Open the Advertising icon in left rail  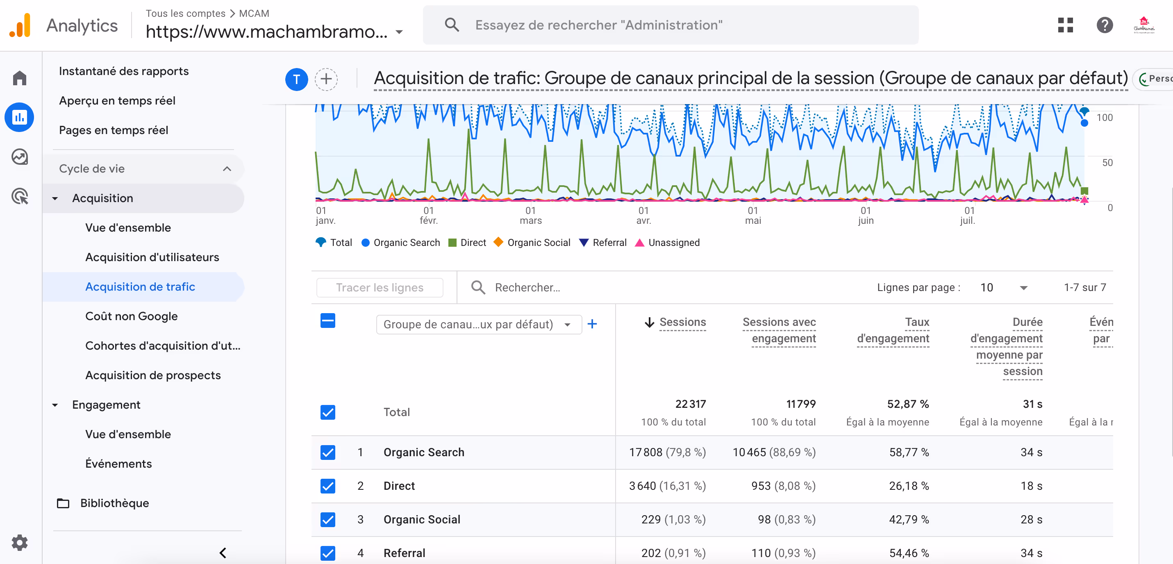20,196
